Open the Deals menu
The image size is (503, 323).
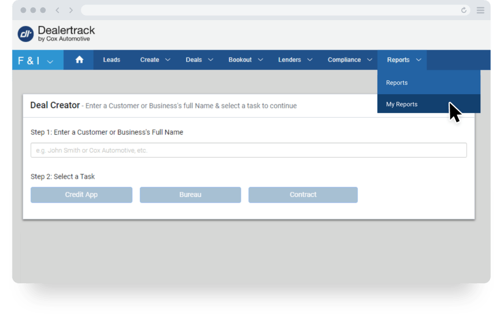(x=199, y=60)
